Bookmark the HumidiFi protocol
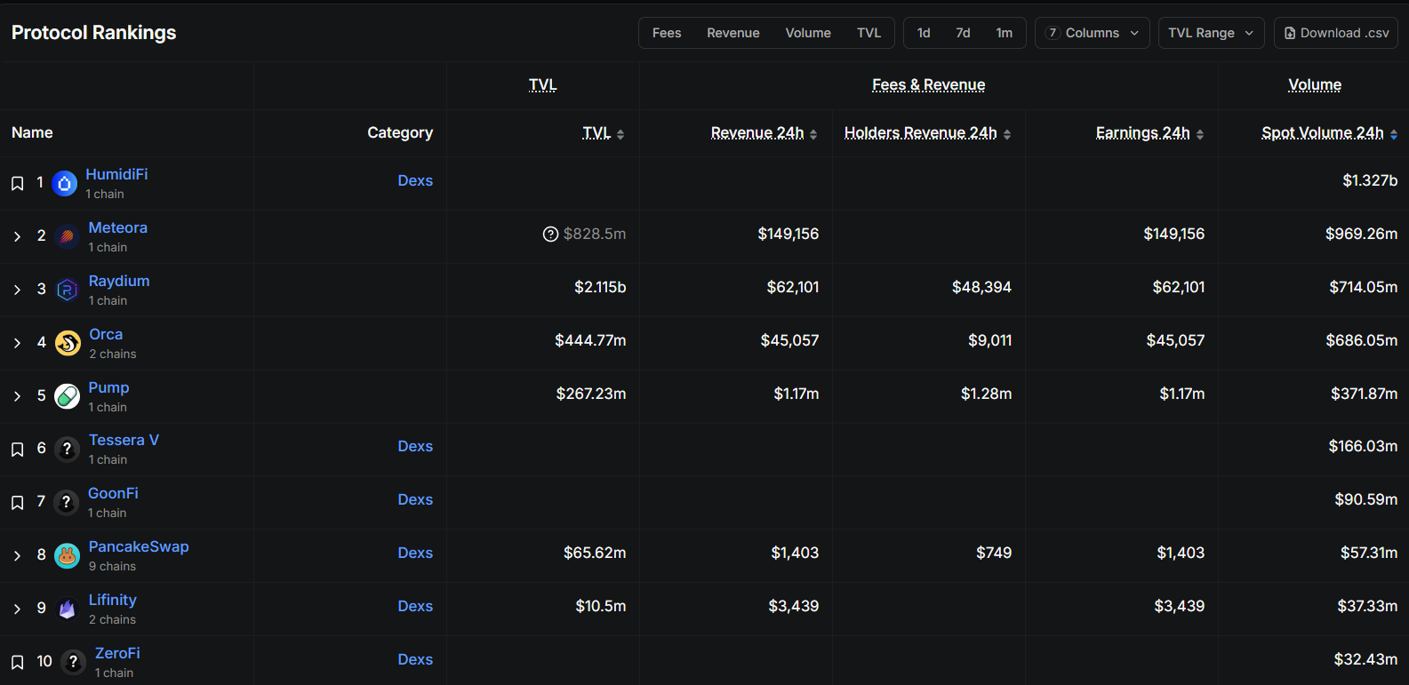1409x685 pixels. (x=17, y=183)
